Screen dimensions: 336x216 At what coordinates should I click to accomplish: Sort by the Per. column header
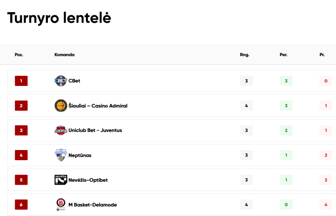click(x=283, y=54)
